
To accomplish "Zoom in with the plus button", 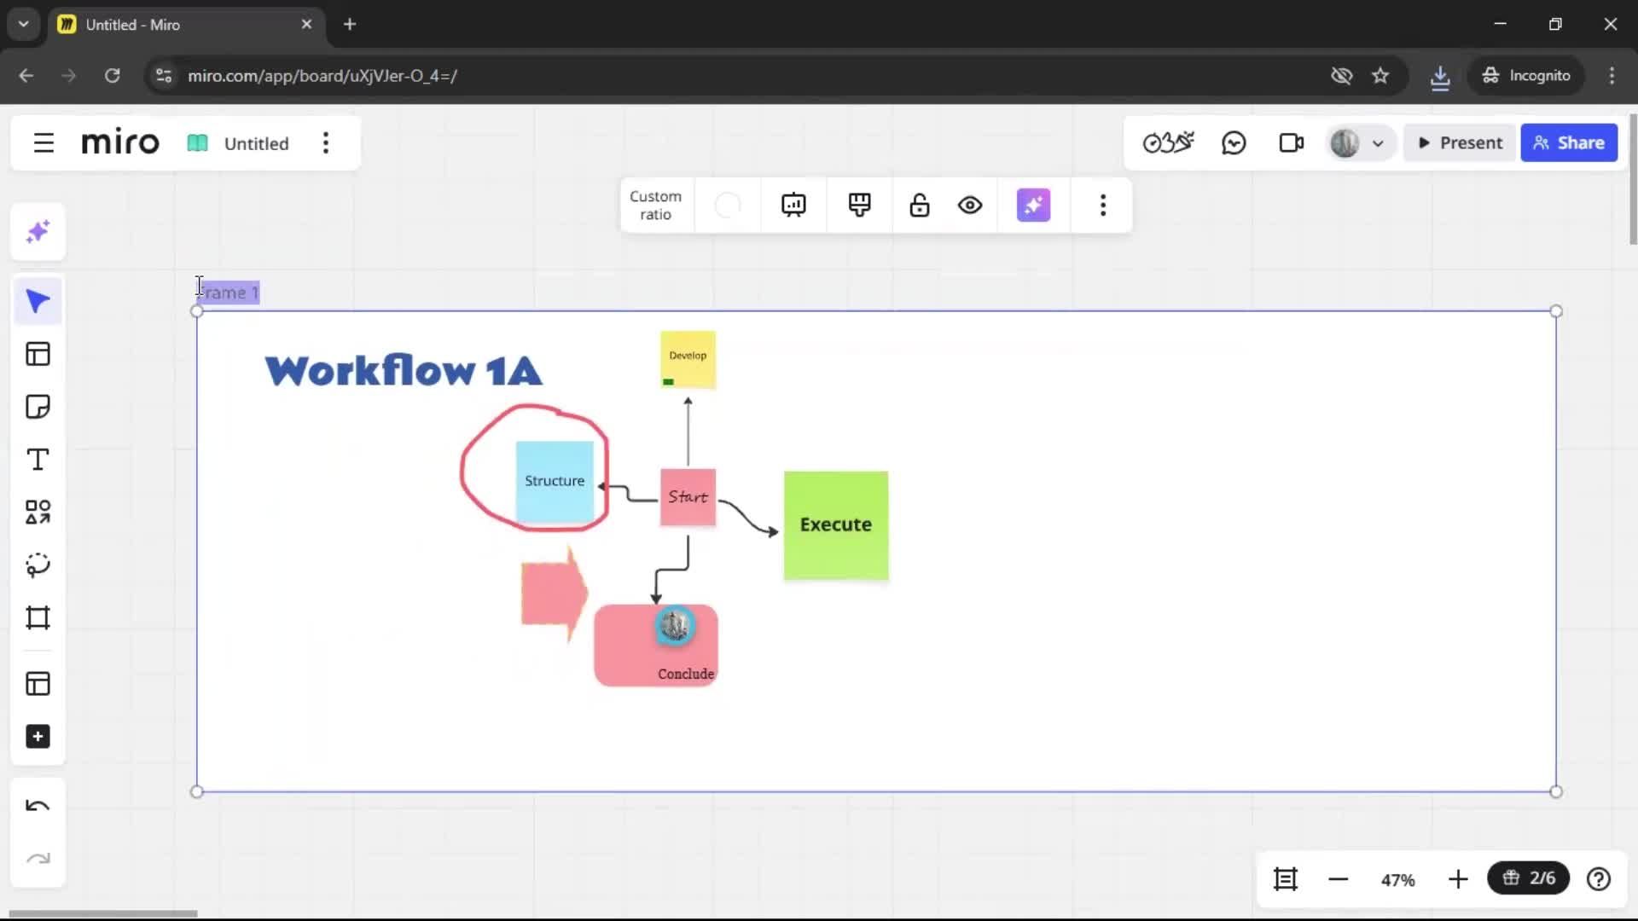I will coord(1458,879).
